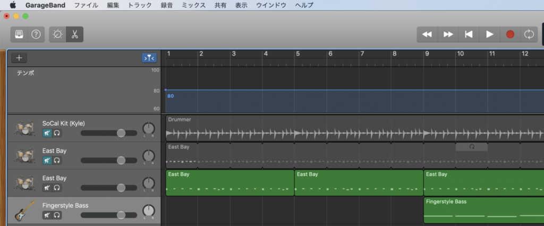Click the Fingerstyle Bass pan knob
The width and height of the screenshot is (544, 226).
(149, 211)
